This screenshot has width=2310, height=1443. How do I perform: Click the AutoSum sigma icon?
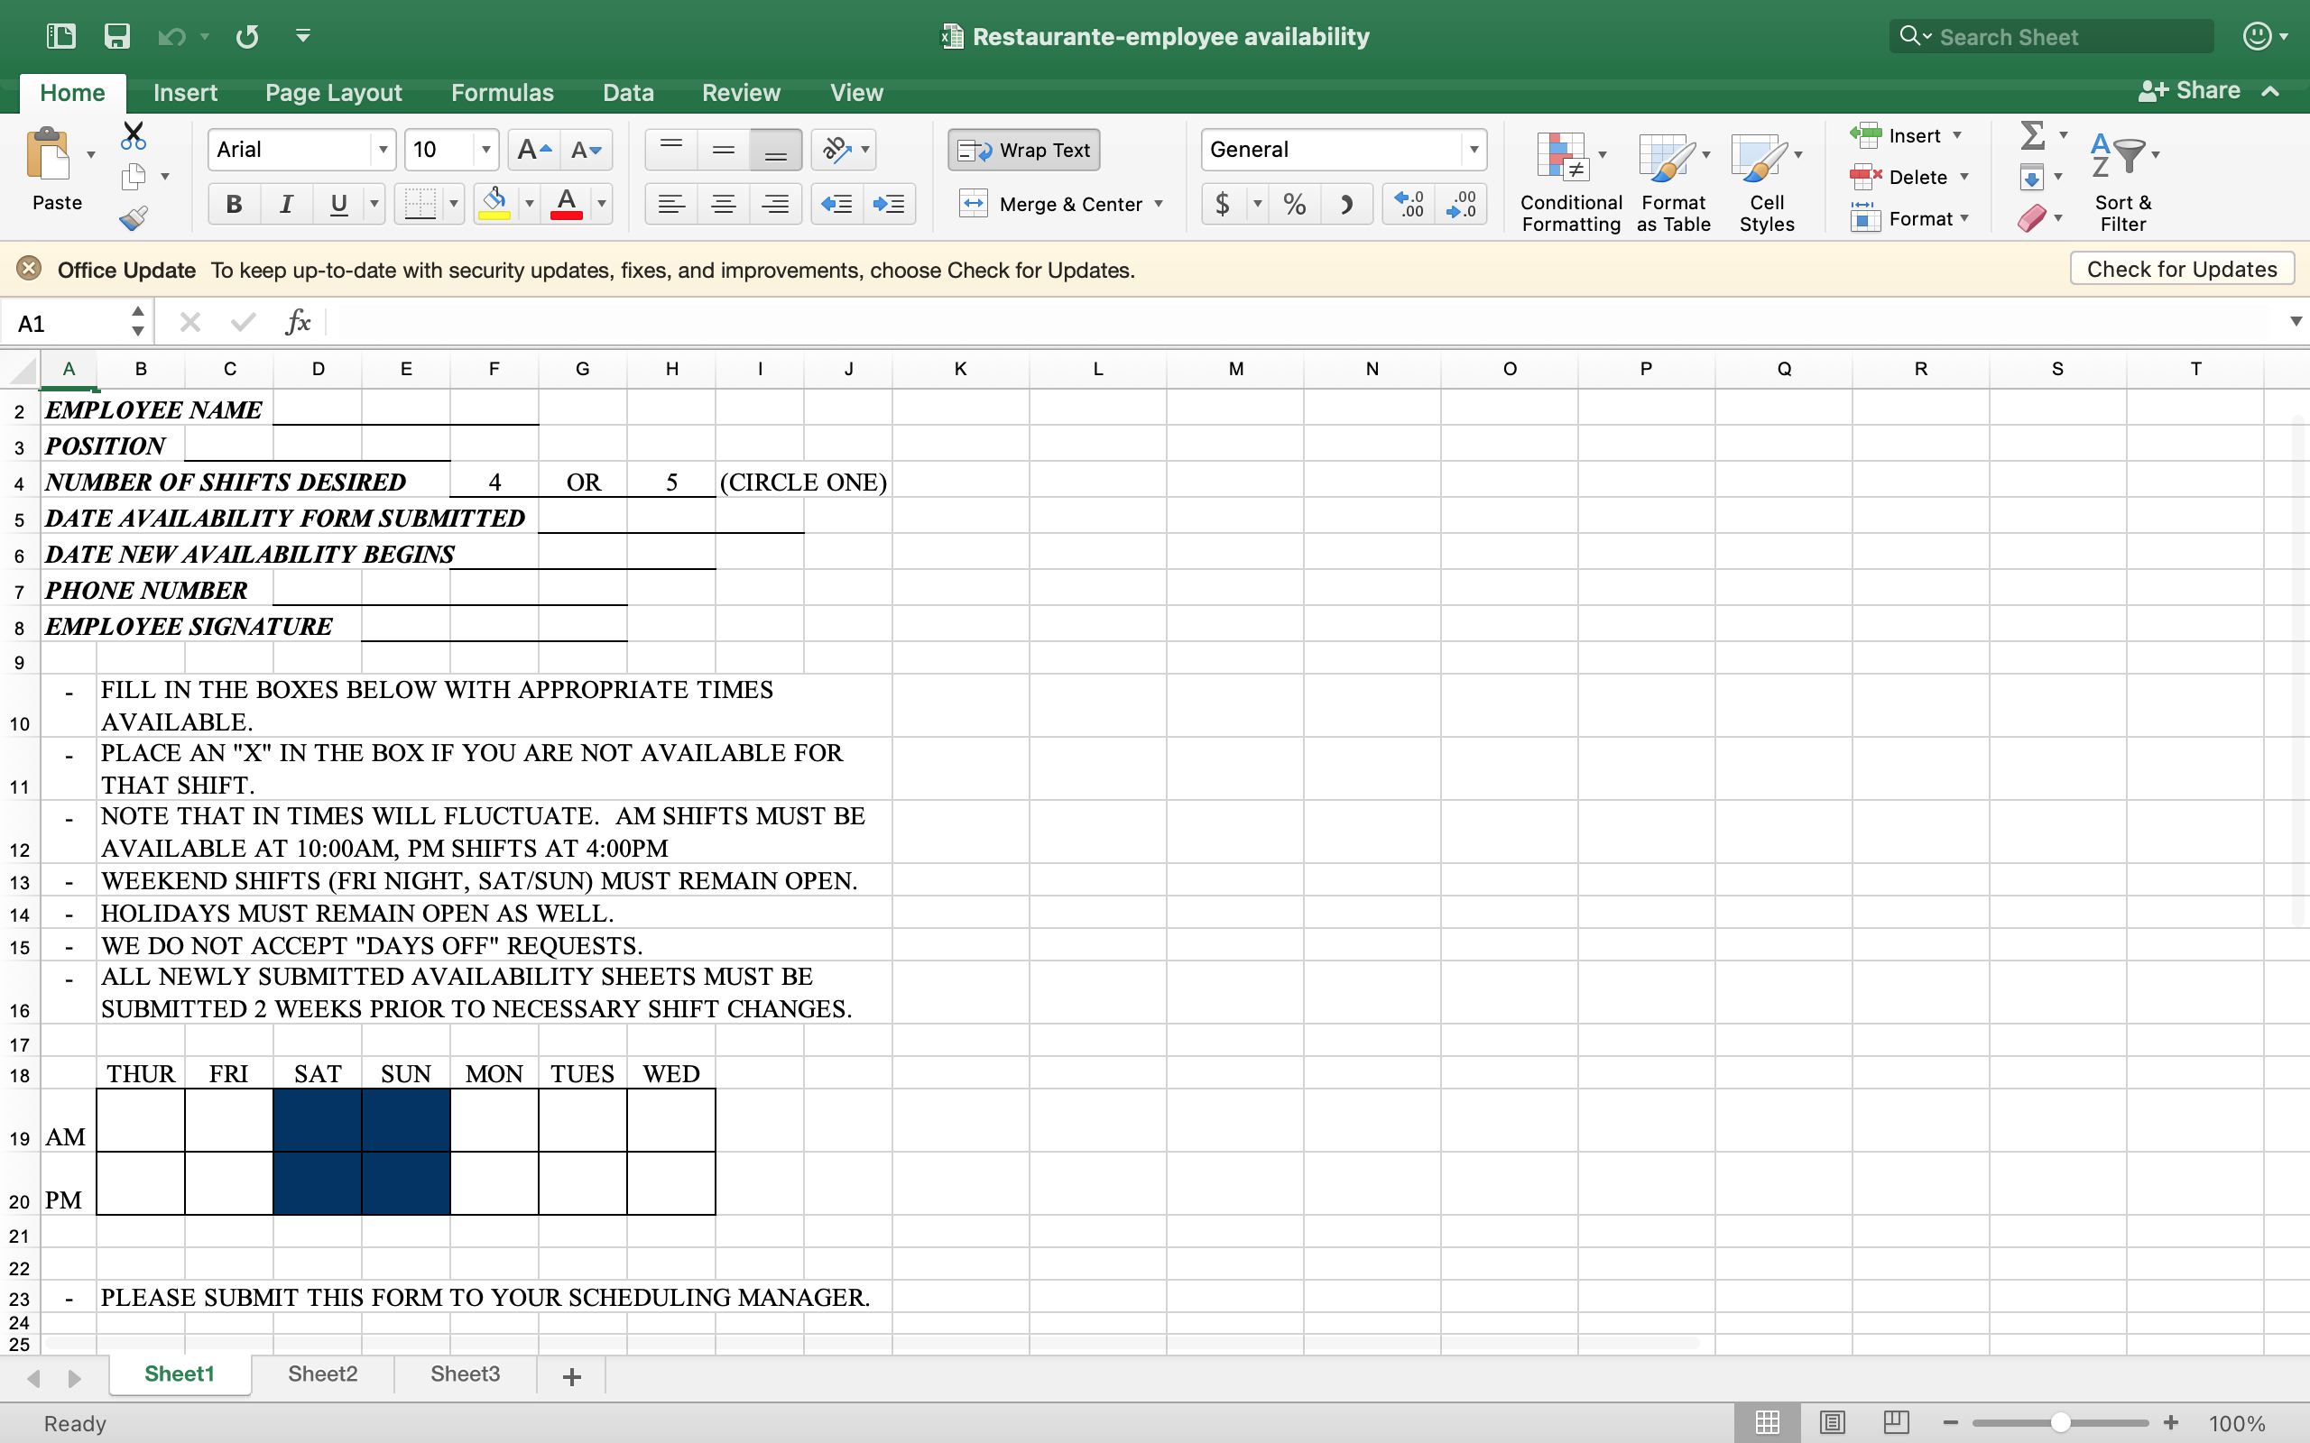[x=2032, y=135]
